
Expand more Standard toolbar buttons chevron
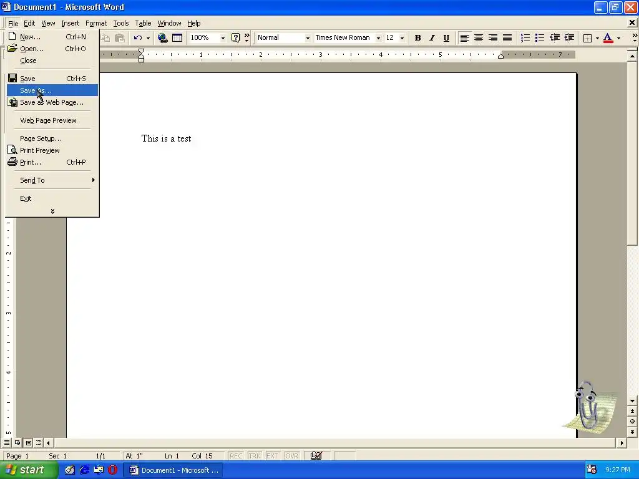click(x=246, y=38)
